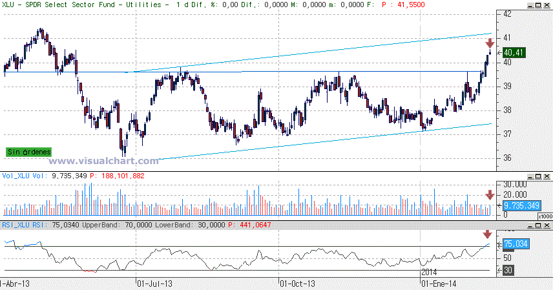Click the 38 price axis label
The width and height of the screenshot is (553, 290).
click(507, 110)
